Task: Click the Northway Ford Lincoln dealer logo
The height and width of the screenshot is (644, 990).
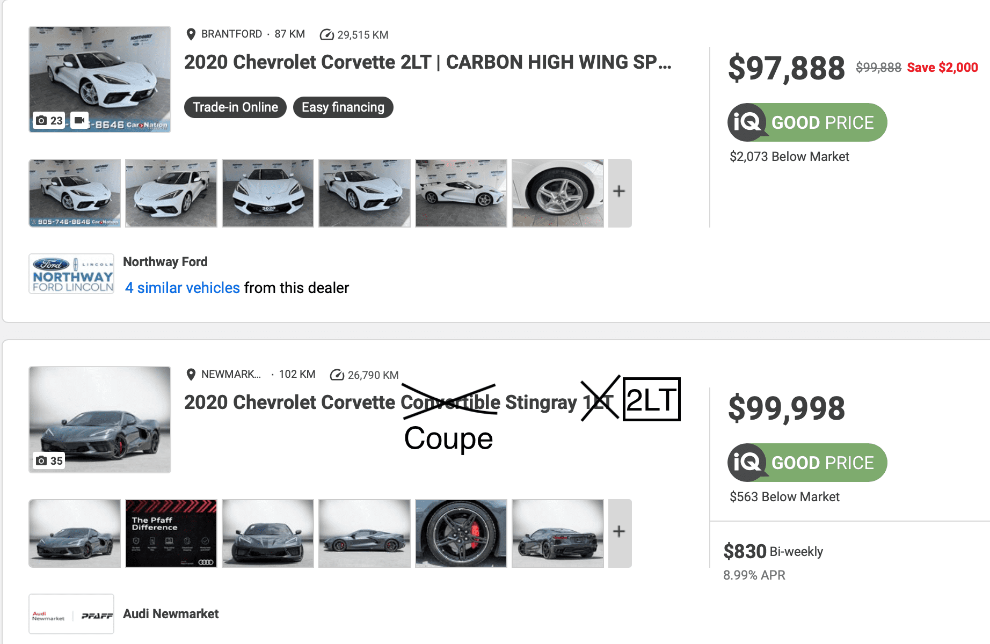Action: coord(71,274)
